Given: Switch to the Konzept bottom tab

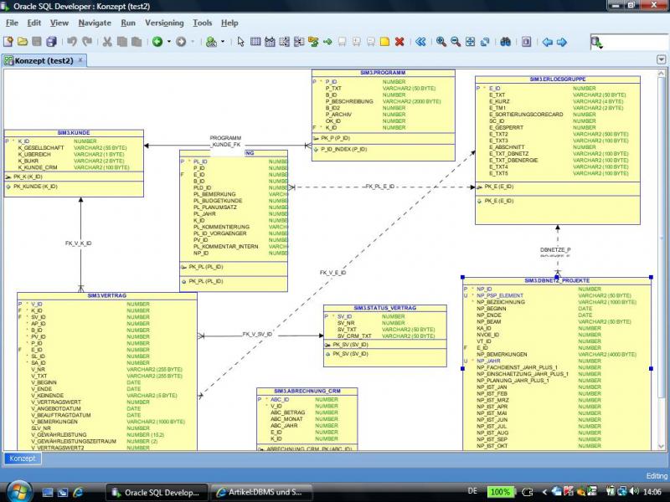Looking at the screenshot, I should pyautogui.click(x=22, y=458).
